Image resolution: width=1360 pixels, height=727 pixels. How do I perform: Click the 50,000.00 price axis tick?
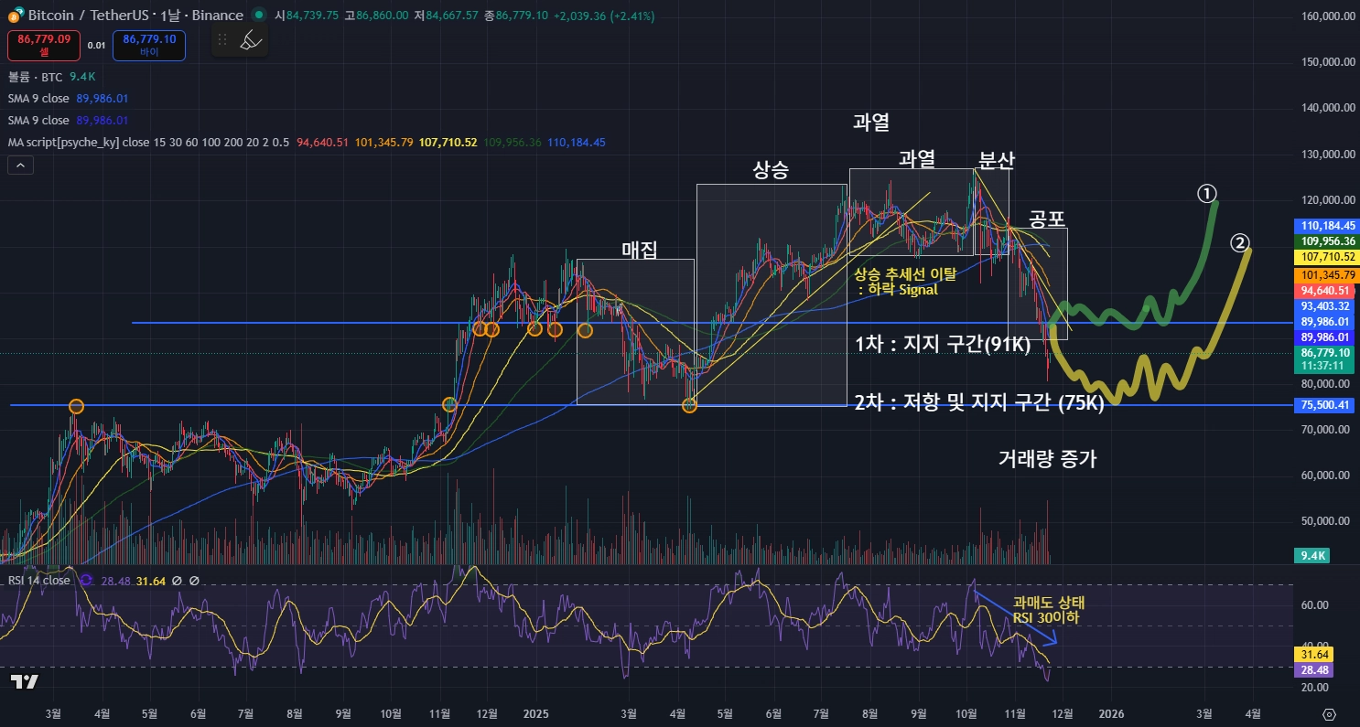1325,521
